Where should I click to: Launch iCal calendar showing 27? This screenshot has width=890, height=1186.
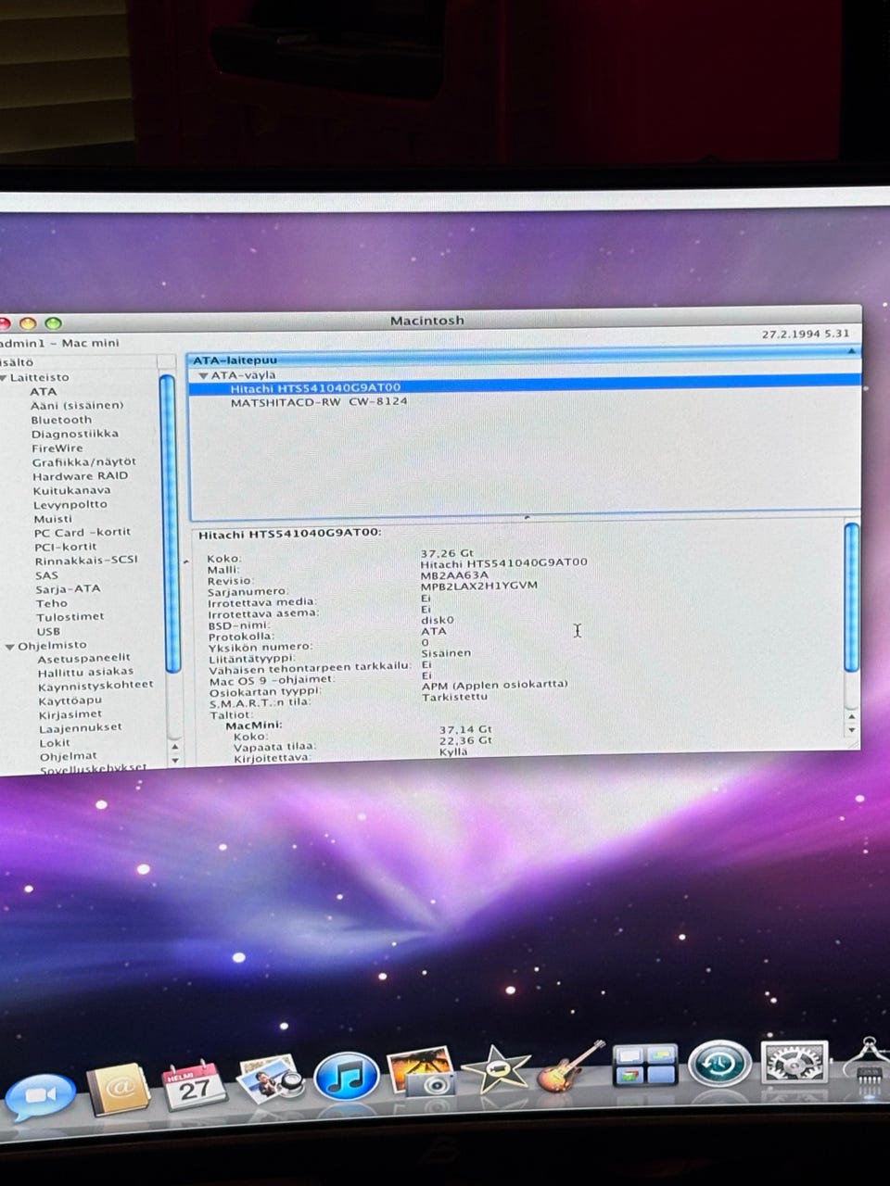[x=194, y=1085]
